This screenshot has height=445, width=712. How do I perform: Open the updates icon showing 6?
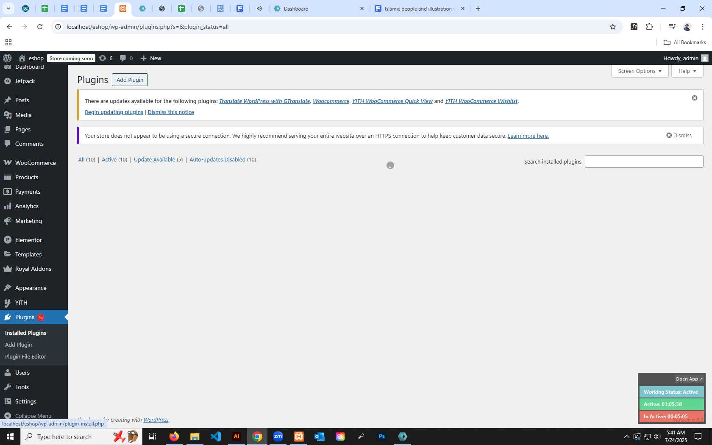point(106,58)
